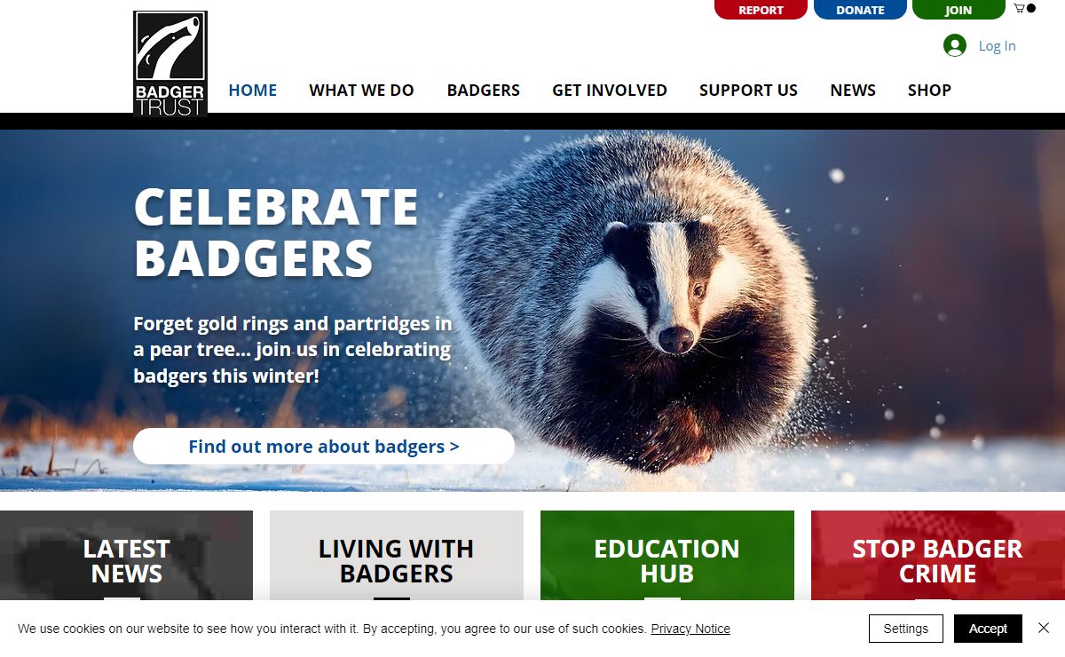Expand the BADGERS navigation menu

[484, 91]
